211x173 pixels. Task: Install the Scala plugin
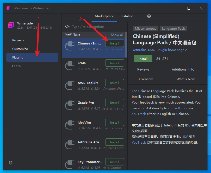[114, 63]
